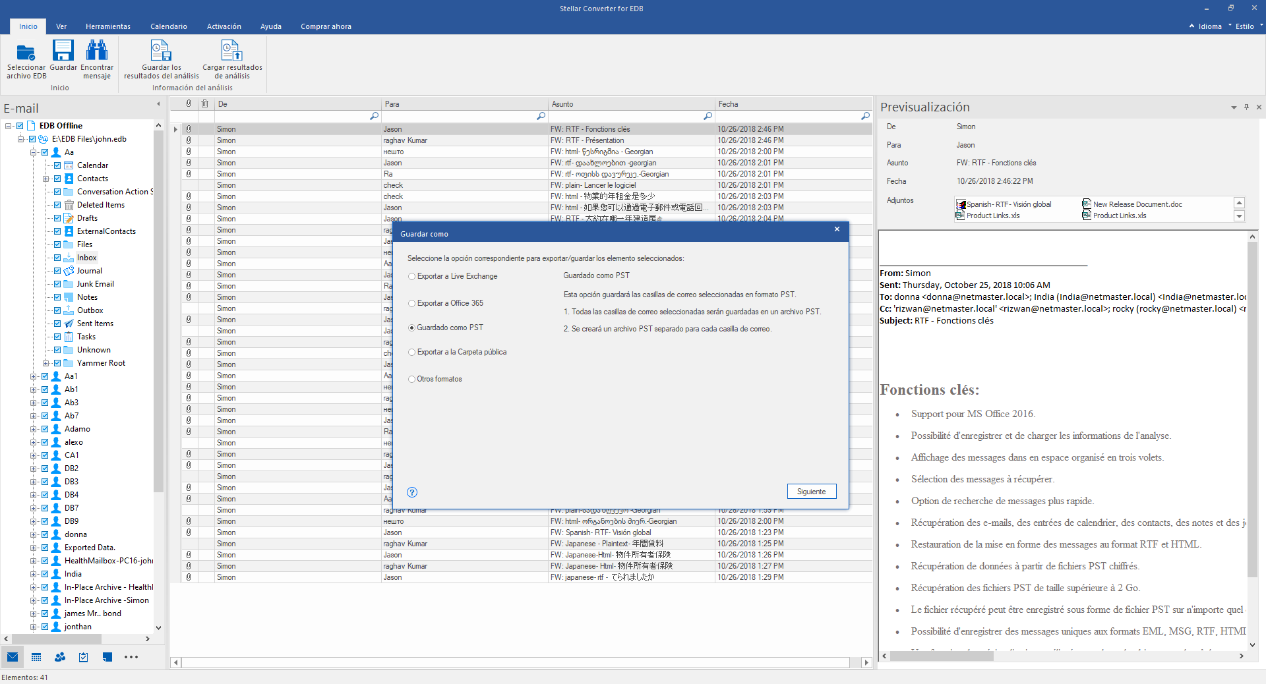Click help icon in Guardar como dialog
The height and width of the screenshot is (684, 1266).
[412, 492]
